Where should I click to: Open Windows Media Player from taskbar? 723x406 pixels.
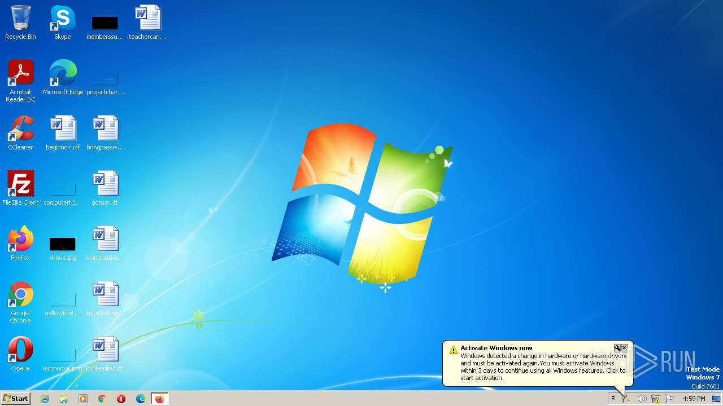point(83,399)
